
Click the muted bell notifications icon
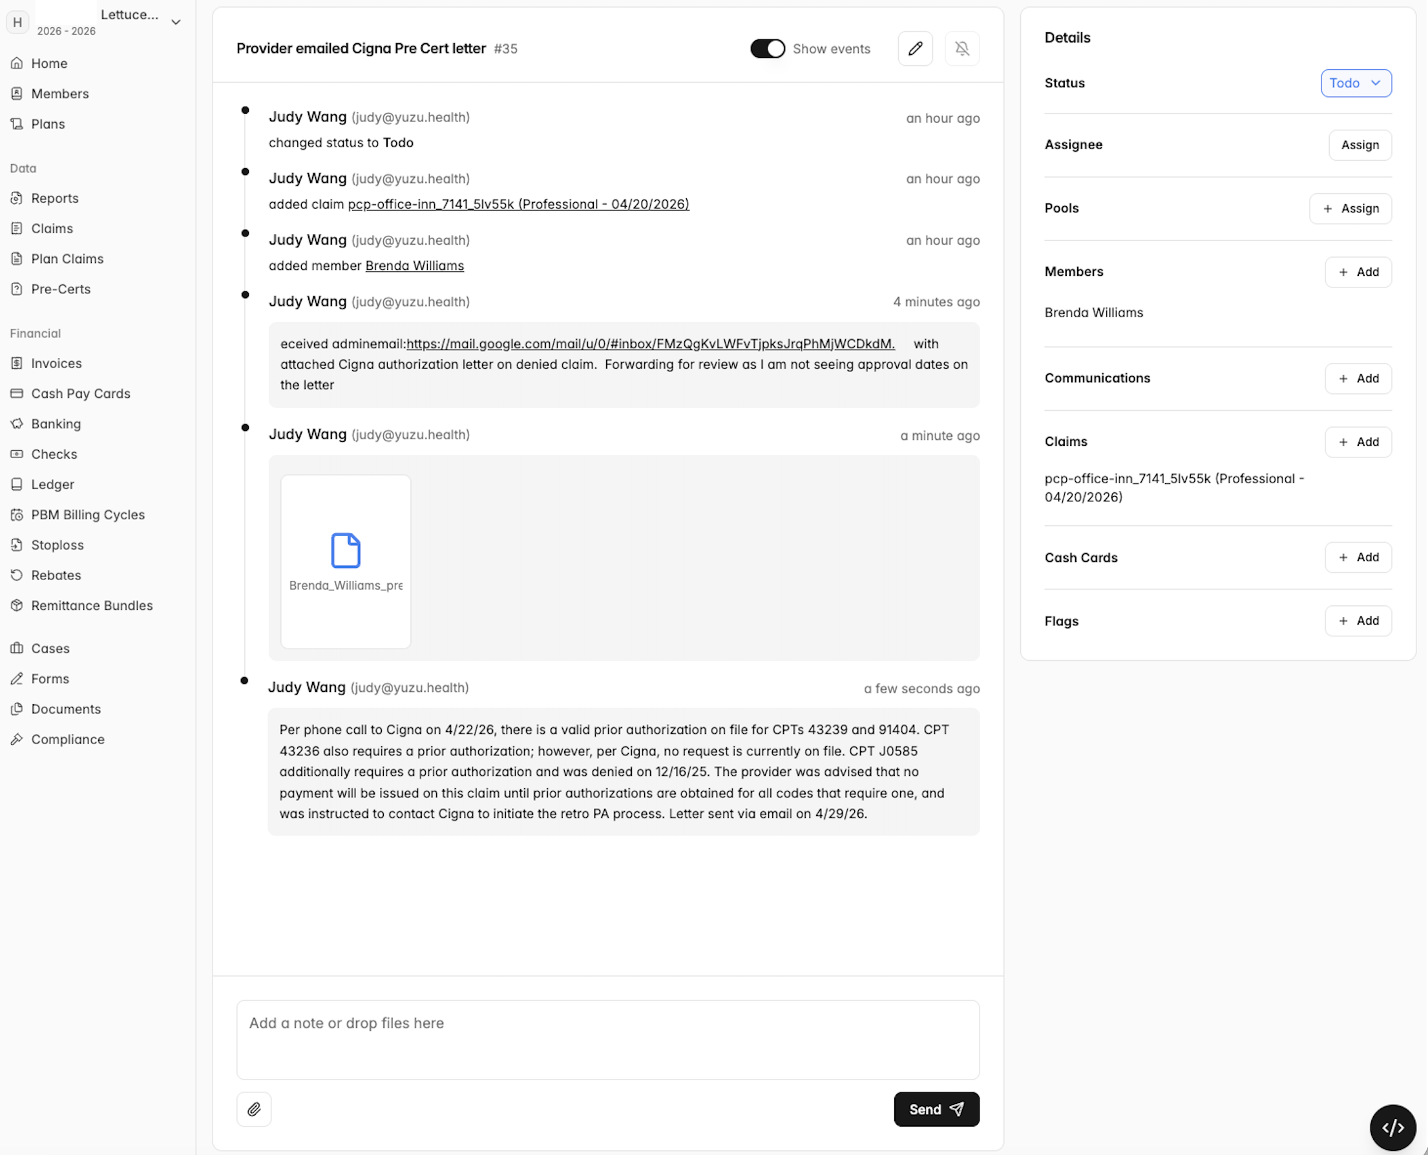click(962, 48)
